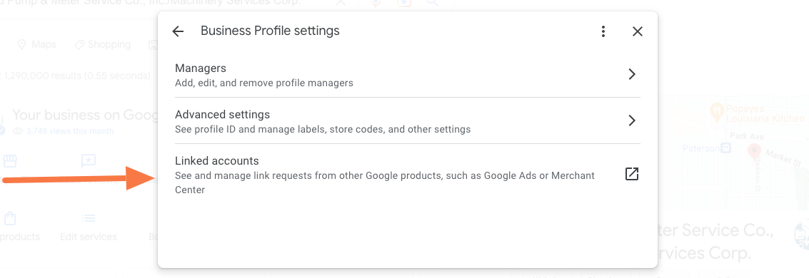Click 'Add, edit, and remove profile managers' text

pyautogui.click(x=264, y=83)
